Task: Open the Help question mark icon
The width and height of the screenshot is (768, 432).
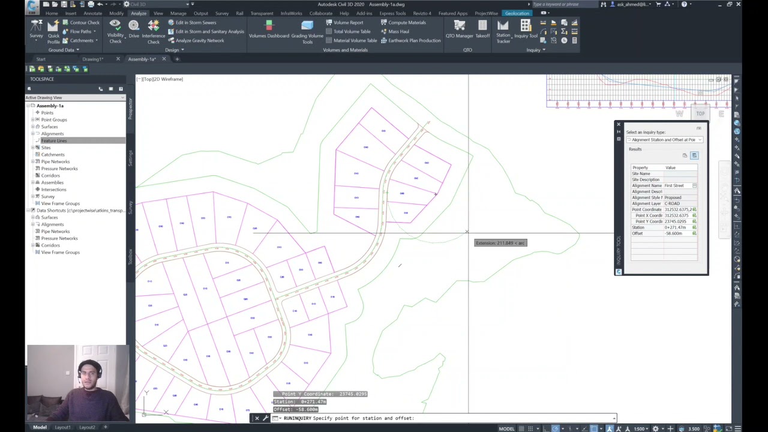Action: (684, 4)
